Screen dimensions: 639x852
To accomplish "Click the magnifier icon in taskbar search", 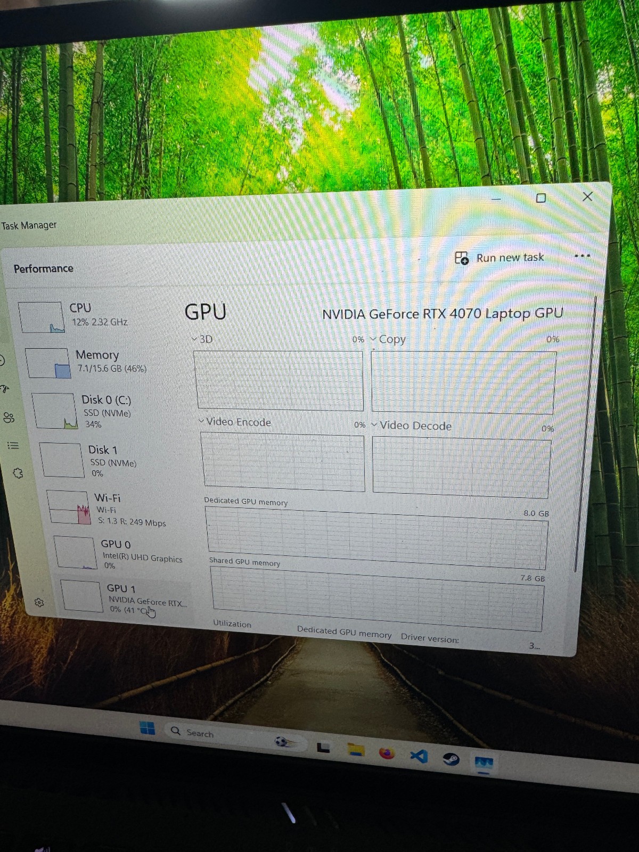I will (176, 731).
